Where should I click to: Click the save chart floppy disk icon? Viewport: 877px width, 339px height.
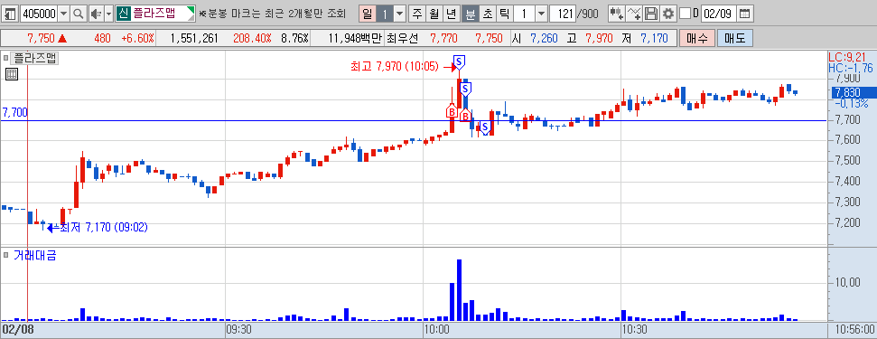(x=650, y=14)
